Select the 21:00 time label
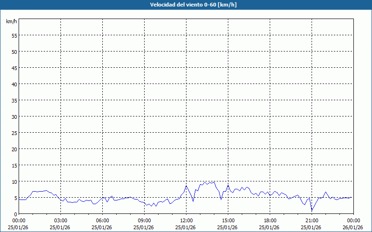 (x=312, y=220)
